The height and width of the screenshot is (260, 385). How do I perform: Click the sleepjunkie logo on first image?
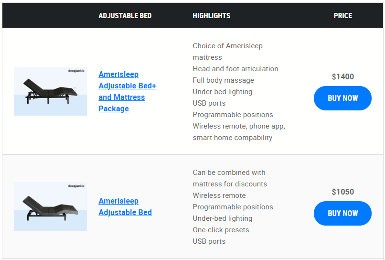76,71
